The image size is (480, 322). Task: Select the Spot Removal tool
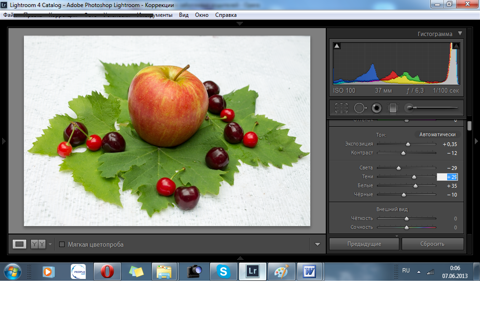(x=360, y=108)
